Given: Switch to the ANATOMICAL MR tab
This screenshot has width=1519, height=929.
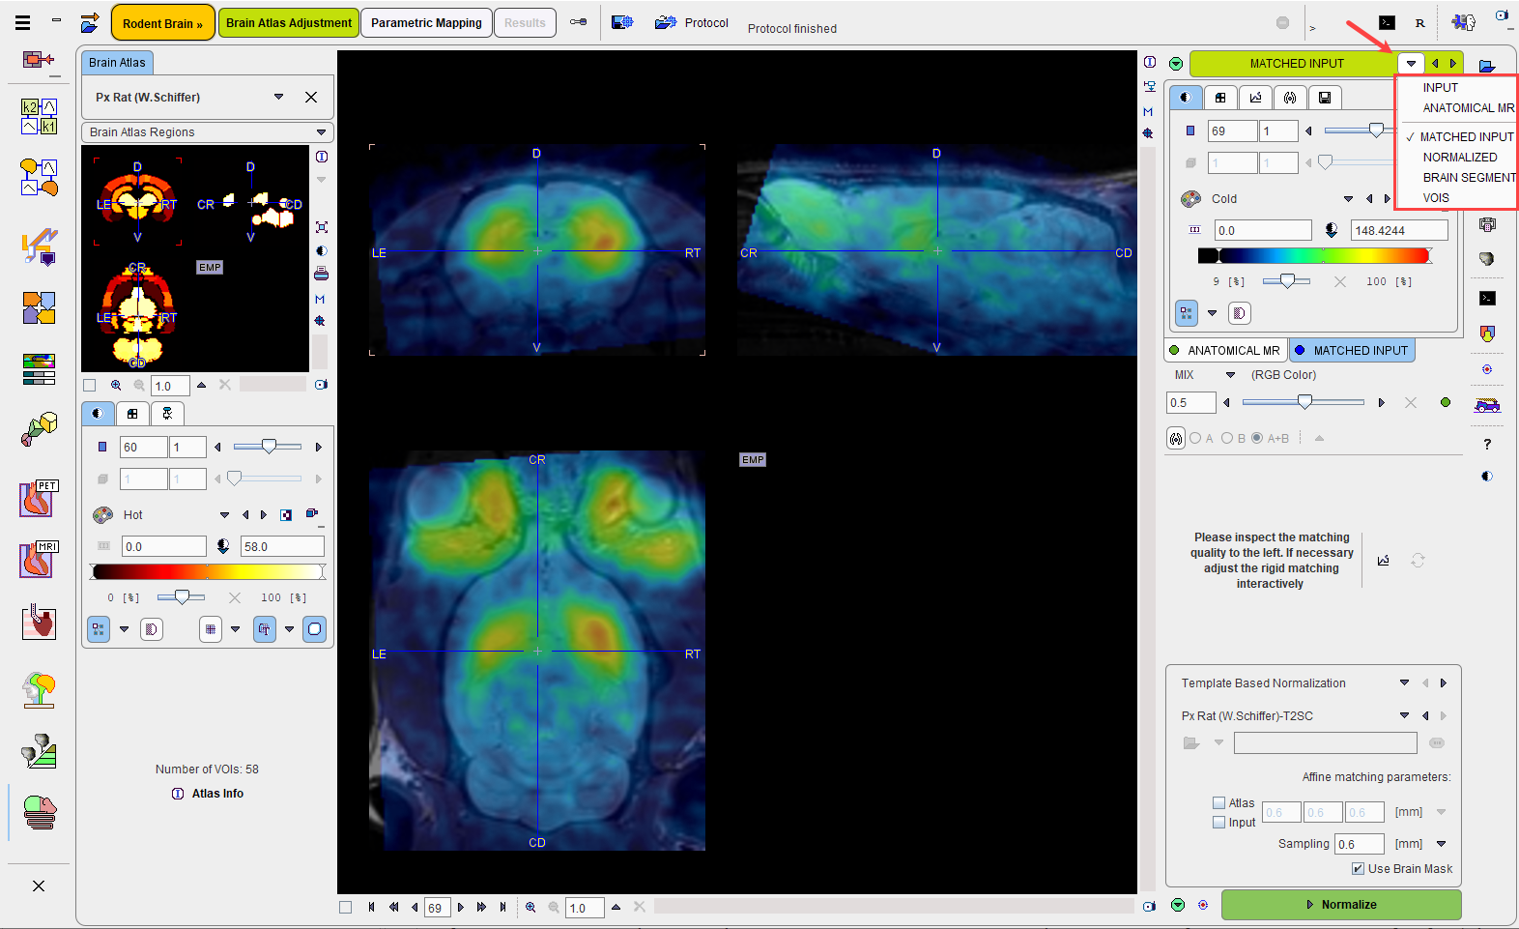Looking at the screenshot, I should click(1224, 350).
